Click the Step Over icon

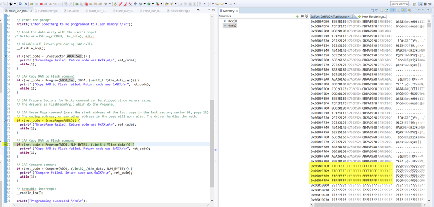coord(55,4)
